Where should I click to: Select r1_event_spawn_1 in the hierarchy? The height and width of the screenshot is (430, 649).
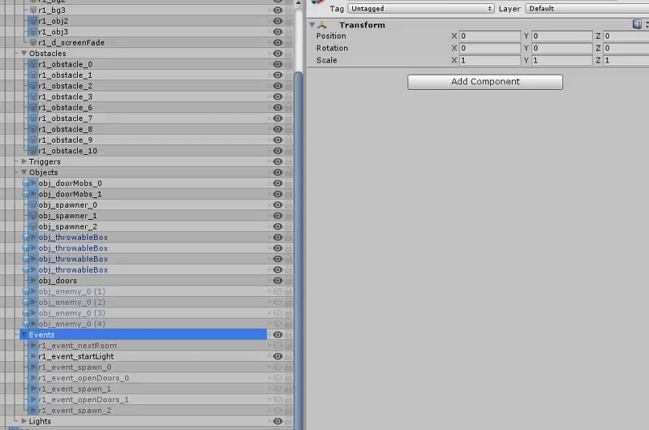(x=75, y=389)
